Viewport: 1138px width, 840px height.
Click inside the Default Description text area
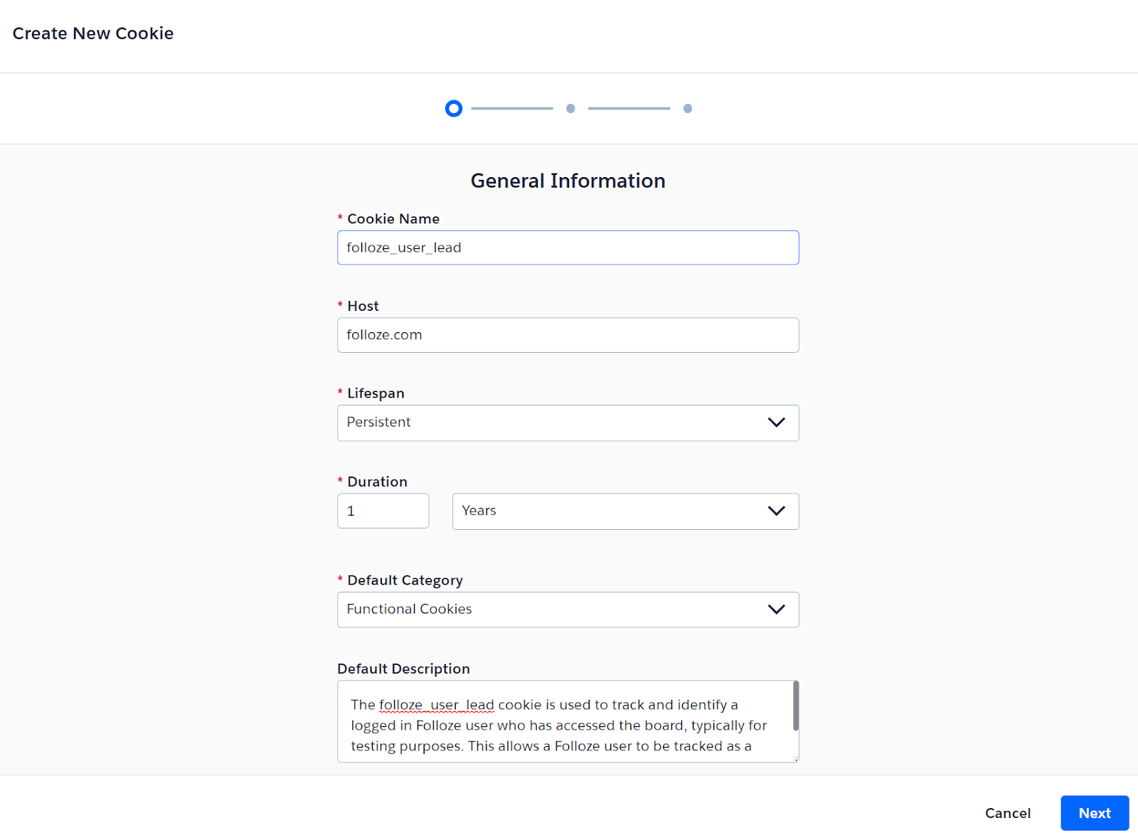[x=562, y=725]
